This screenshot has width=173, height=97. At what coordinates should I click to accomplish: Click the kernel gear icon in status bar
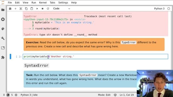click(16, 95)
